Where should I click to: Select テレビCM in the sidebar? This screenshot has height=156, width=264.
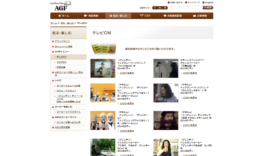point(62,57)
